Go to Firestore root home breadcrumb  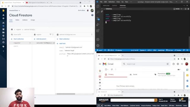12,29
